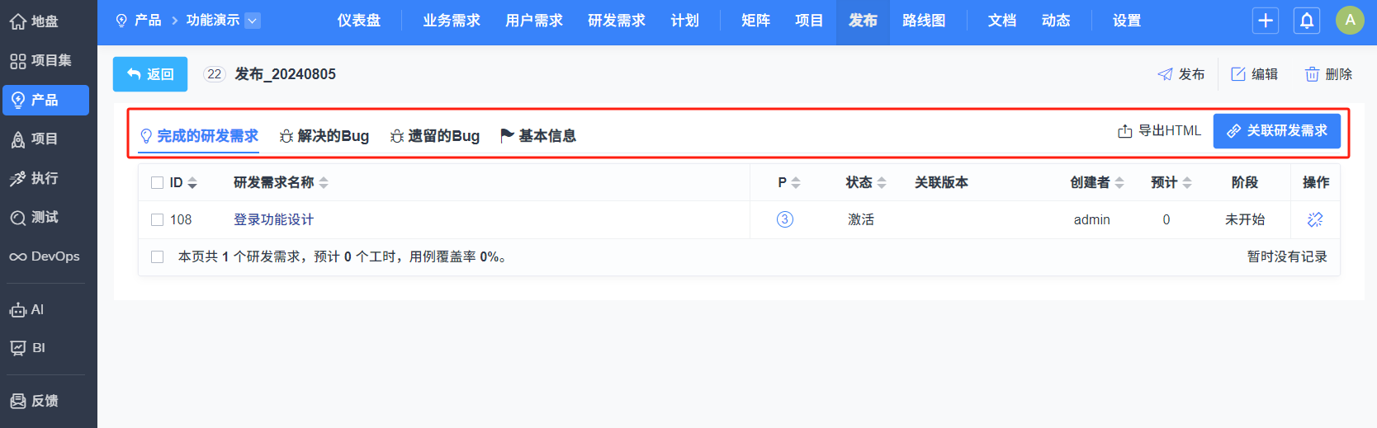Image resolution: width=1377 pixels, height=428 pixels.
Task: Switch to the 解决的Bug tab
Action: (324, 136)
